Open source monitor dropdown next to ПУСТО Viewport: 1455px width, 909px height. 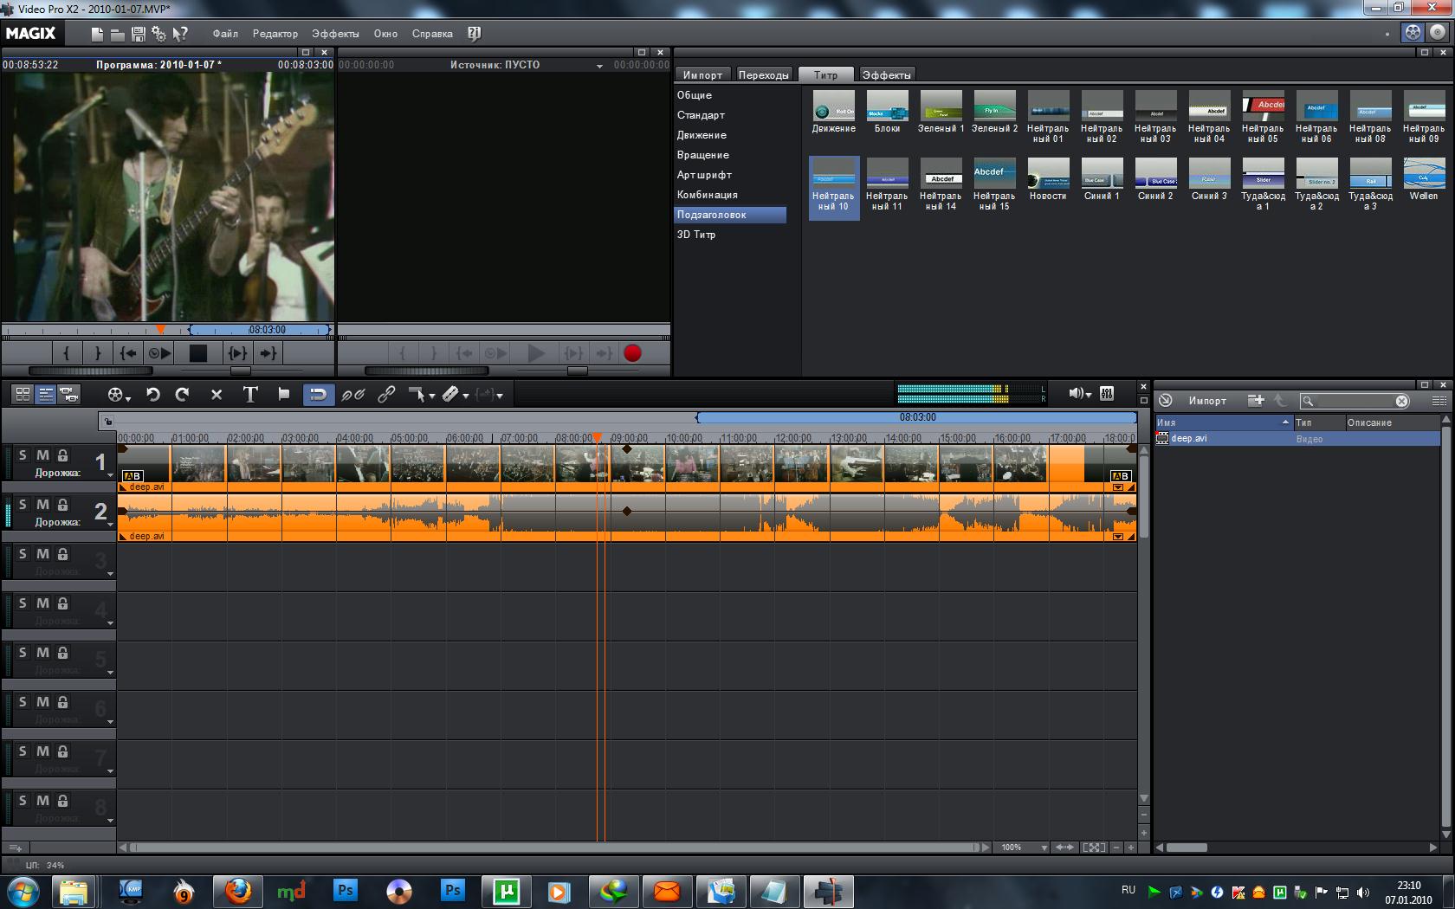(x=599, y=66)
